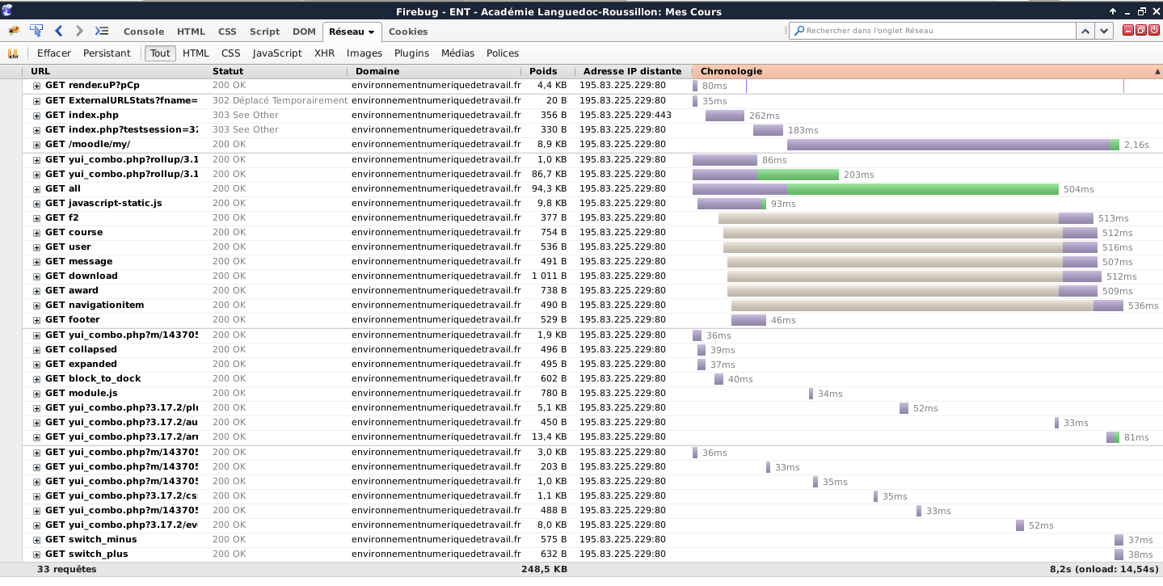Open the Réseau tab dropdown arrow
Viewport: 1163px width, 586px height.
click(x=372, y=32)
